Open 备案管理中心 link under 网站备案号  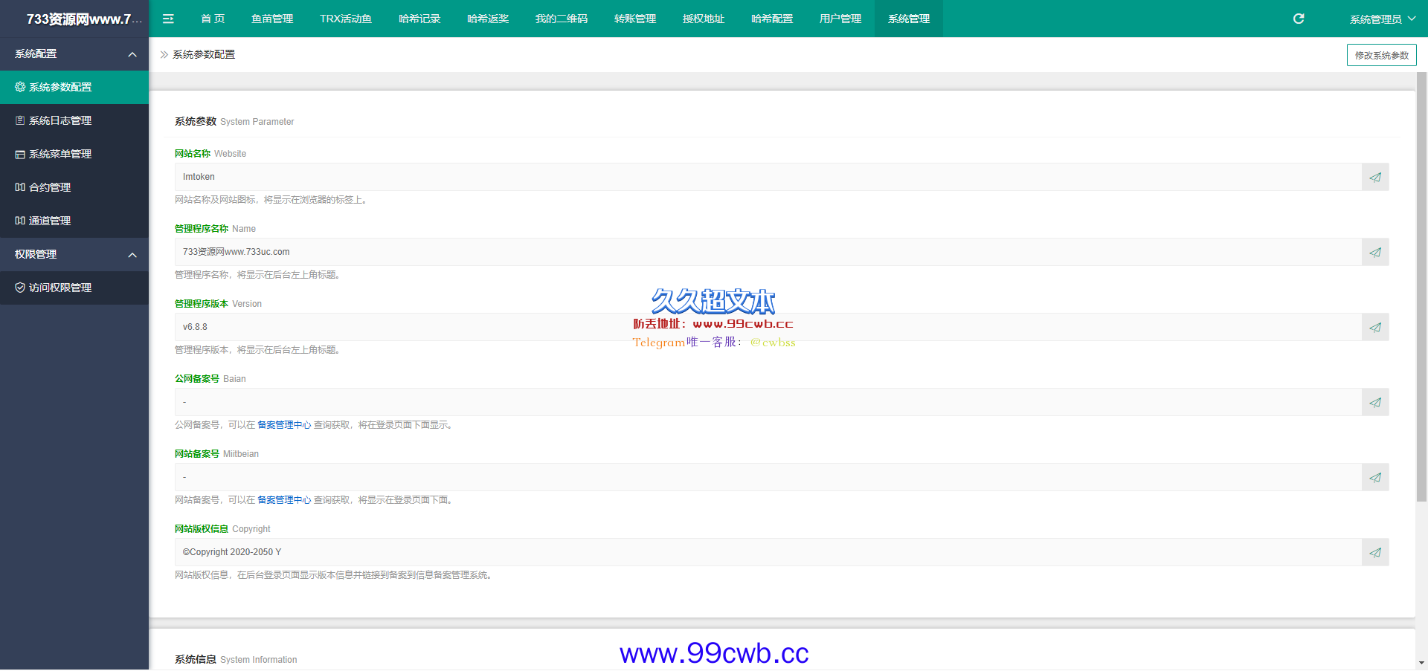284,500
